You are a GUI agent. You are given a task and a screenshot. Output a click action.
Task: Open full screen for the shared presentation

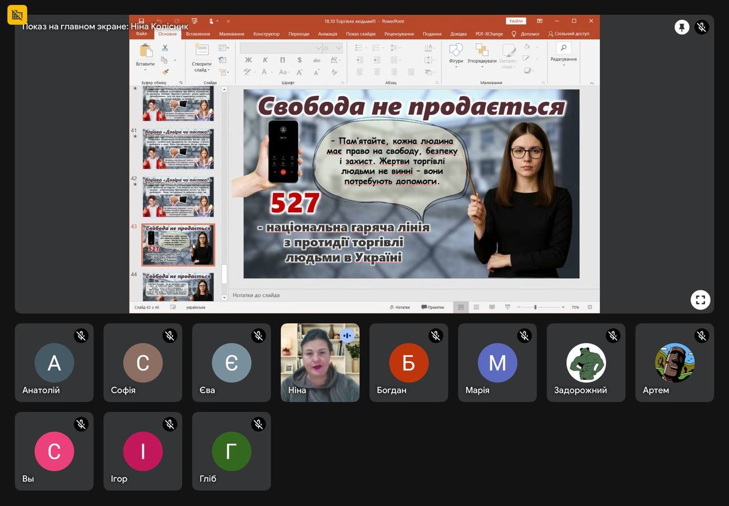[x=701, y=299]
